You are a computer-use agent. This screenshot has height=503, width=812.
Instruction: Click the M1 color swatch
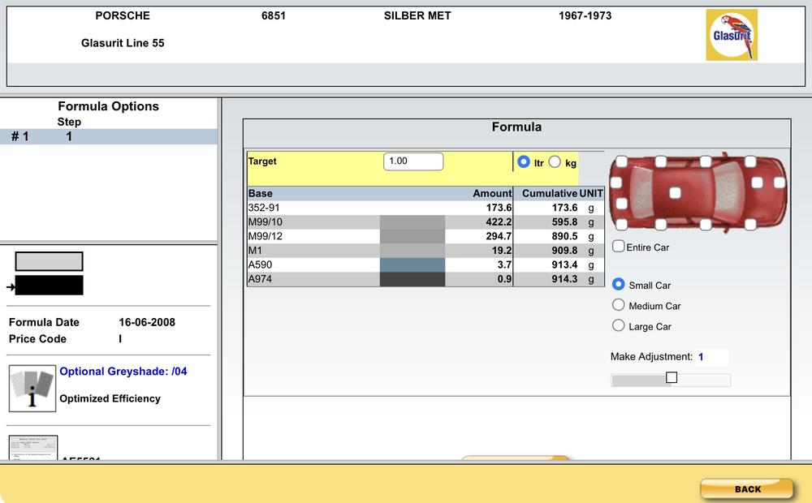click(x=412, y=251)
